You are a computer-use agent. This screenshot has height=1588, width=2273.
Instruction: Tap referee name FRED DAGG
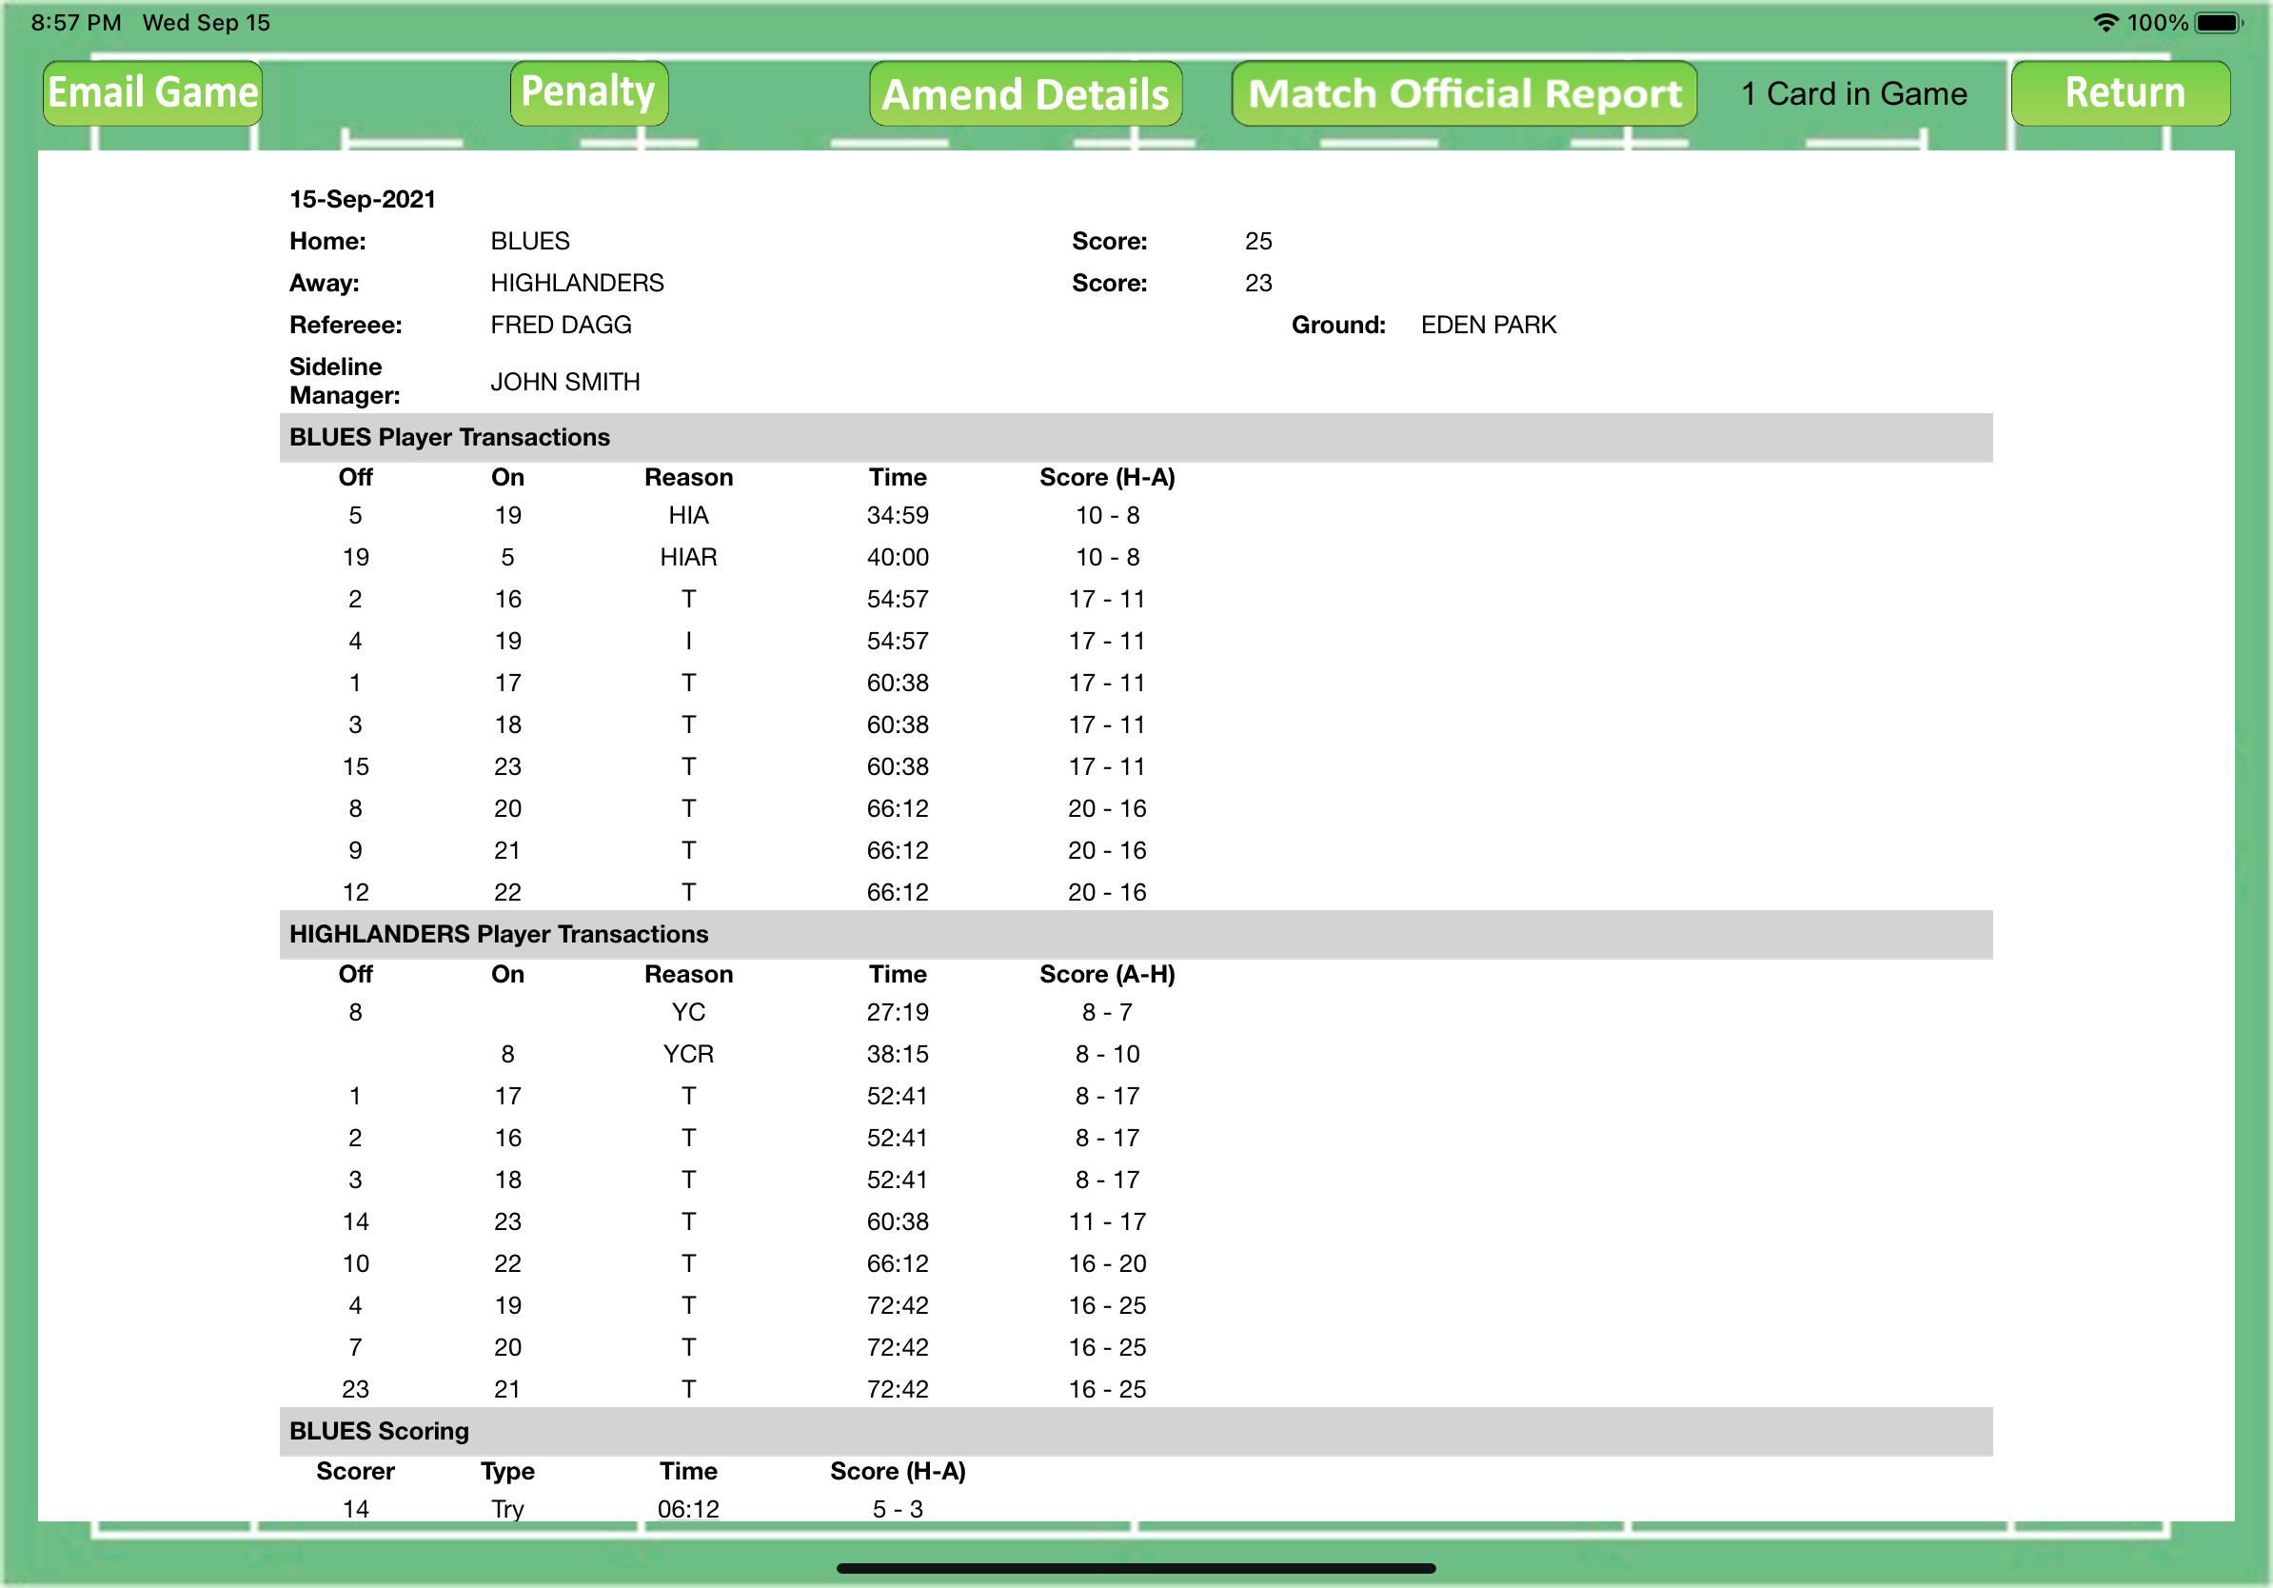(561, 325)
